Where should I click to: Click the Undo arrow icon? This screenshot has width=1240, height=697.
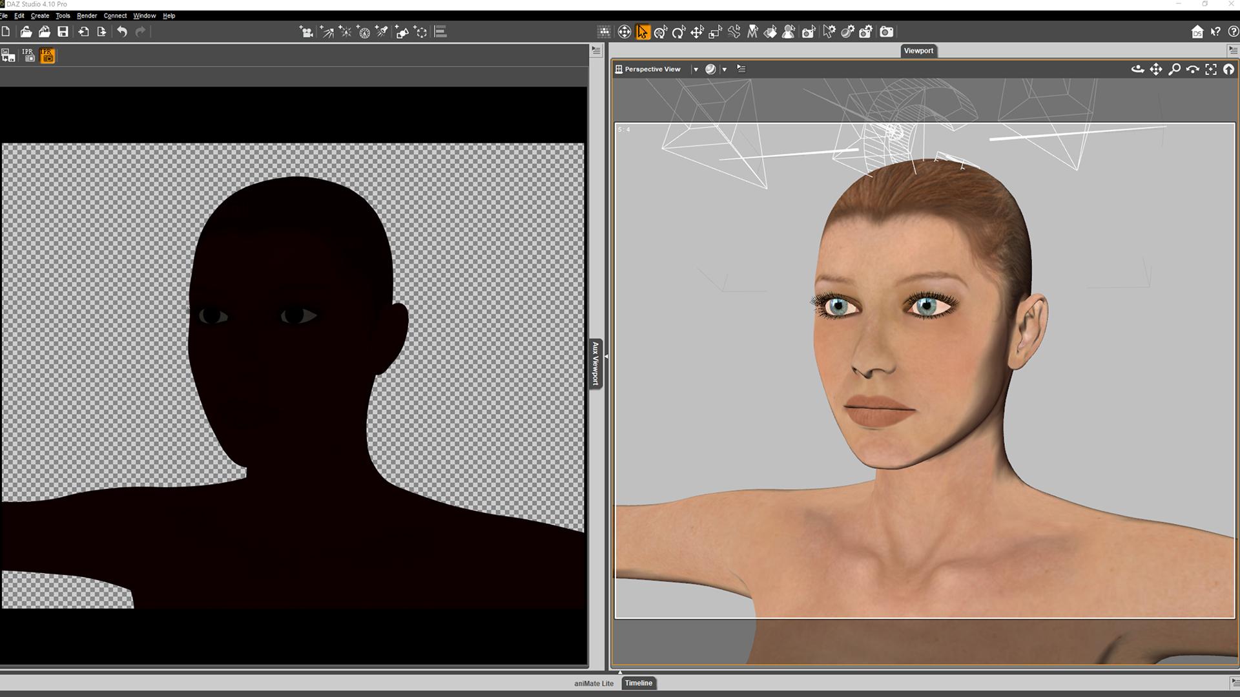[121, 32]
